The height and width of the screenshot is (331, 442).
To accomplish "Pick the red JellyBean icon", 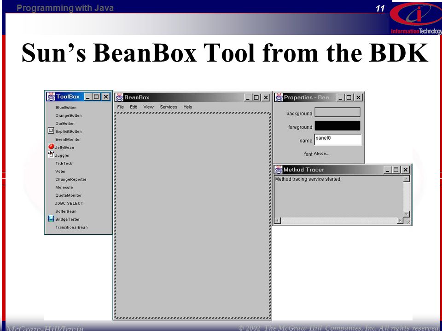I will pyautogui.click(x=51, y=147).
